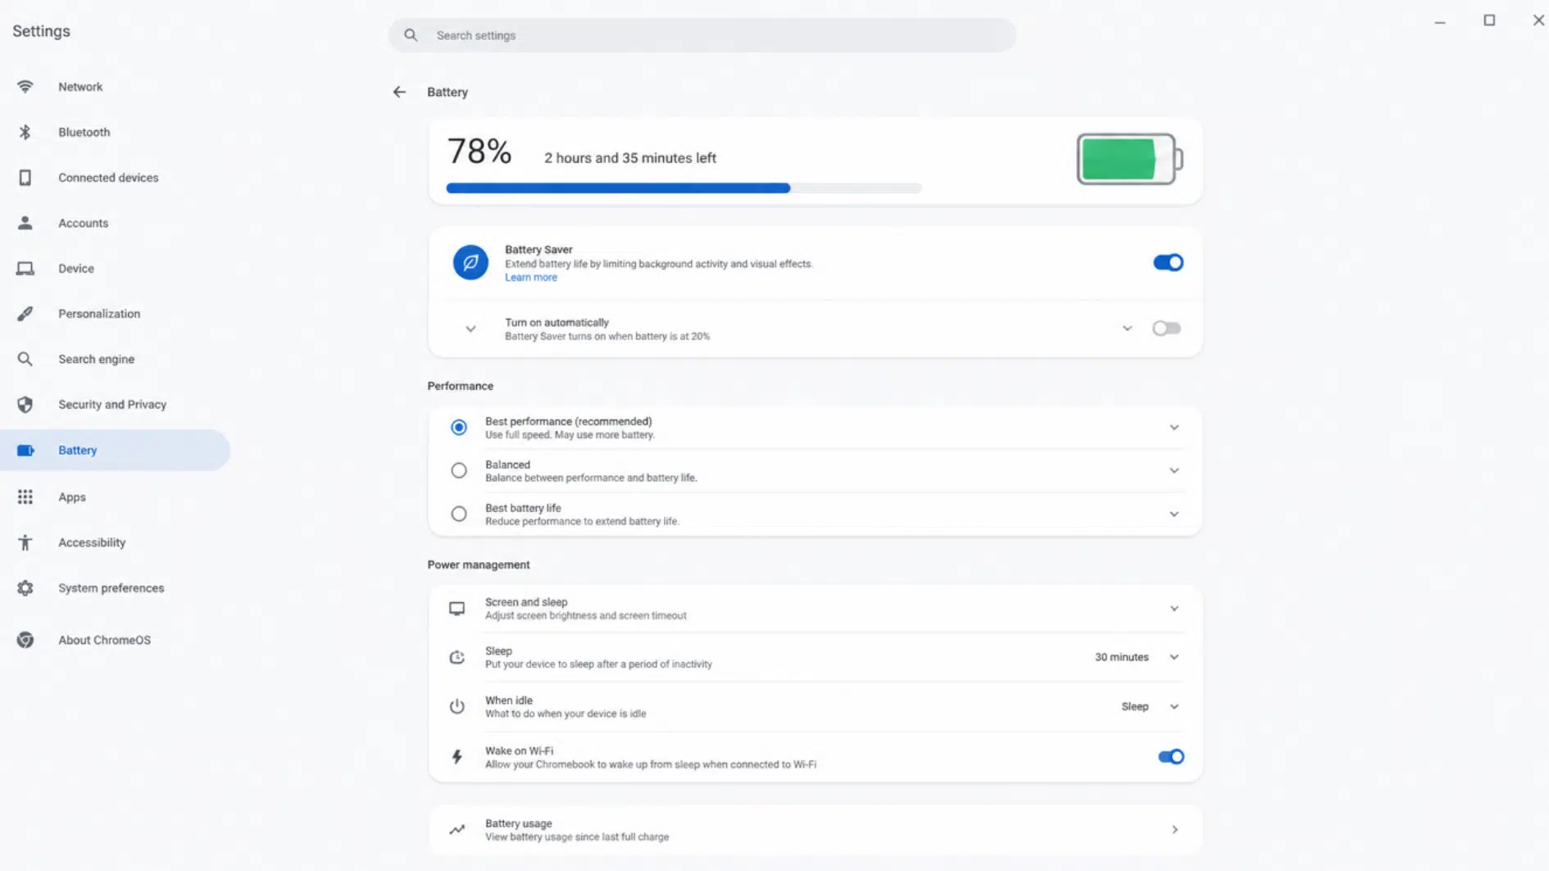This screenshot has width=1549, height=871.
Task: Click the Screen and sleep monitor icon
Action: click(x=457, y=609)
